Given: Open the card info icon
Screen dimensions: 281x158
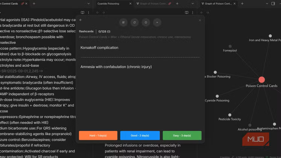Looking at the screenshot, I should [146, 22].
